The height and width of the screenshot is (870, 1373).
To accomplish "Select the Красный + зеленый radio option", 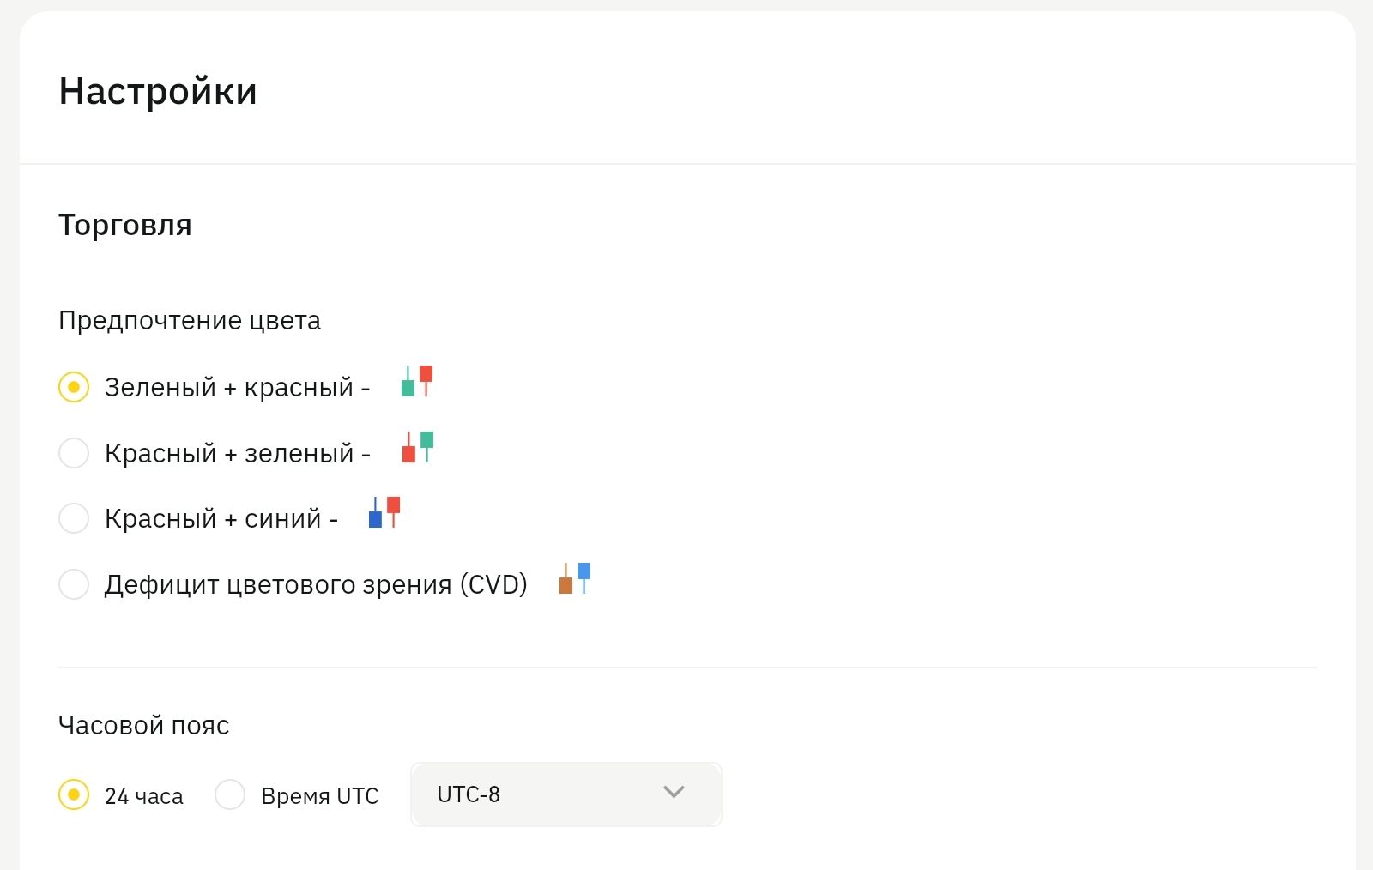I will [x=74, y=453].
